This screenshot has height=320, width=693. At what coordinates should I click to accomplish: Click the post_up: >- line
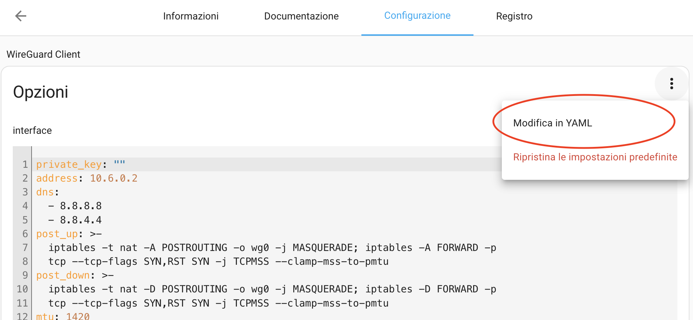pyautogui.click(x=69, y=234)
